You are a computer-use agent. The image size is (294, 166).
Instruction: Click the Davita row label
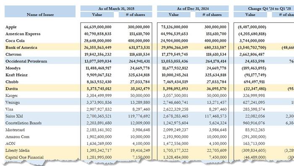point(12,89)
